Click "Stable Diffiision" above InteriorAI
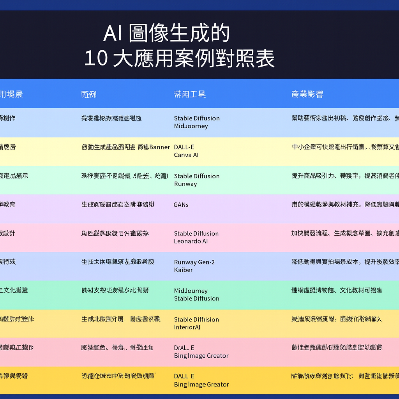The height and width of the screenshot is (399, 399). pos(196,320)
